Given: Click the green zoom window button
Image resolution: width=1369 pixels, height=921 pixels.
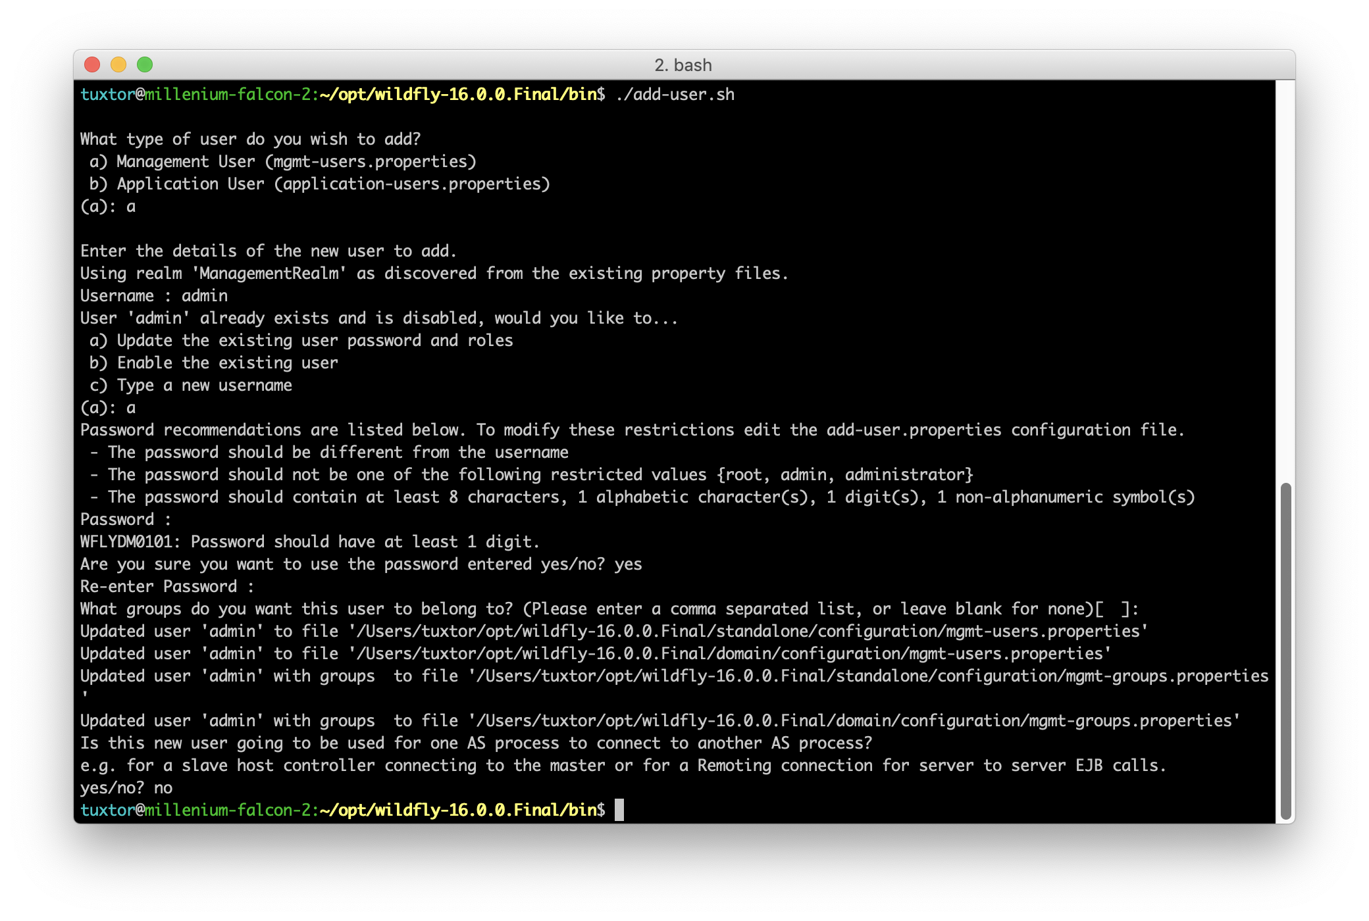Looking at the screenshot, I should 145,64.
